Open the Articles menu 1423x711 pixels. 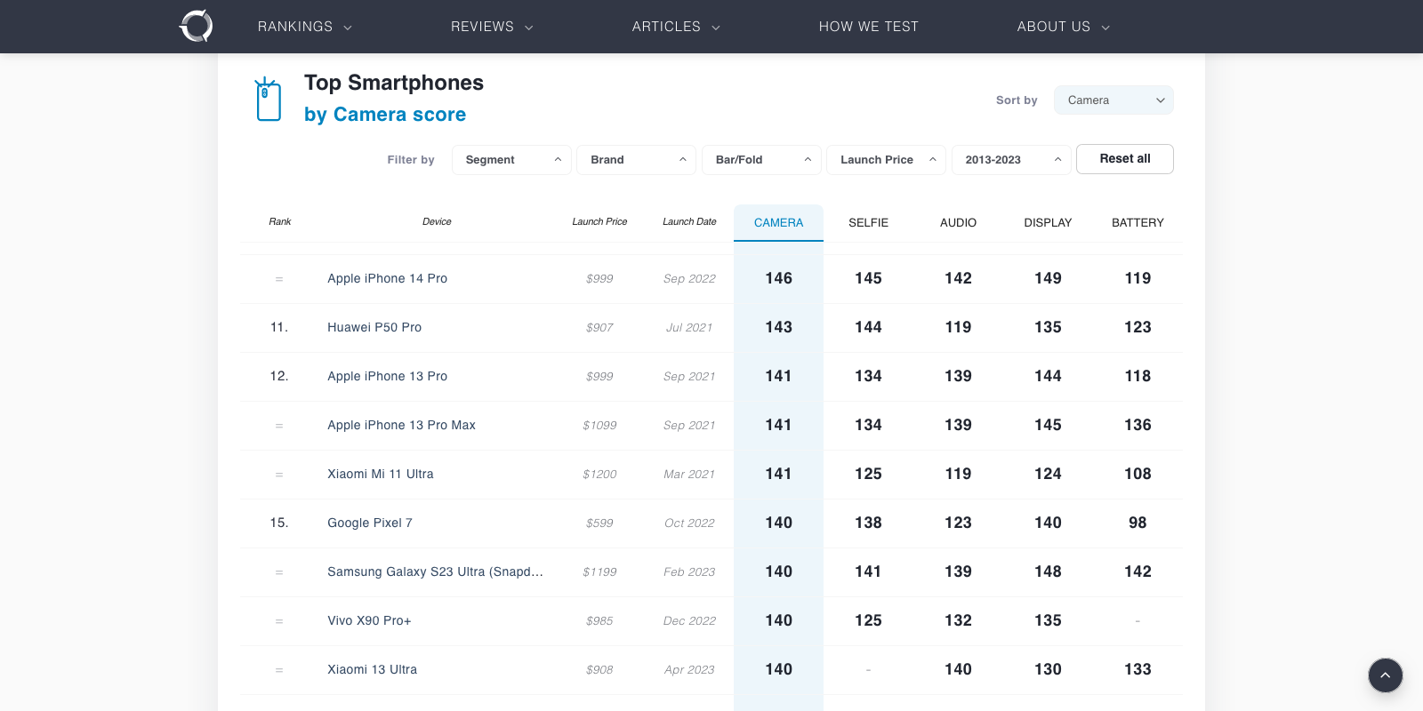point(676,27)
